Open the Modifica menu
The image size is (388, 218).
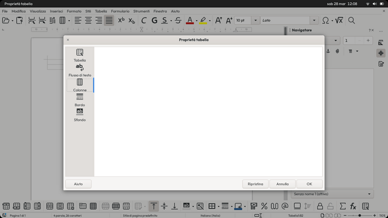tap(19, 11)
